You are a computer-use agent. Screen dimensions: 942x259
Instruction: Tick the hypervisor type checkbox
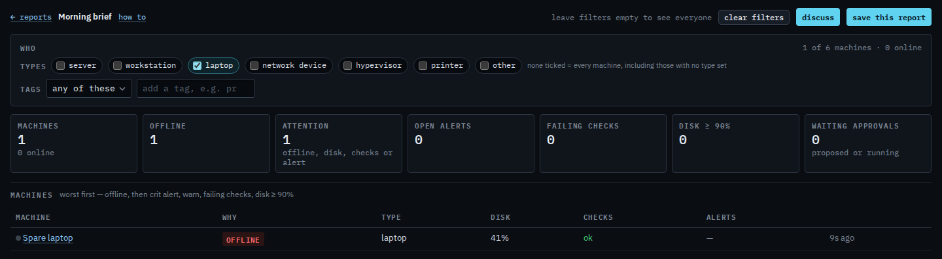348,65
